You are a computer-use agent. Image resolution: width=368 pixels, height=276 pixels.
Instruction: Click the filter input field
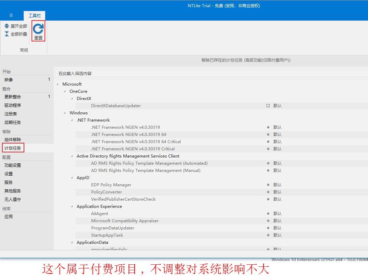[x=206, y=73]
